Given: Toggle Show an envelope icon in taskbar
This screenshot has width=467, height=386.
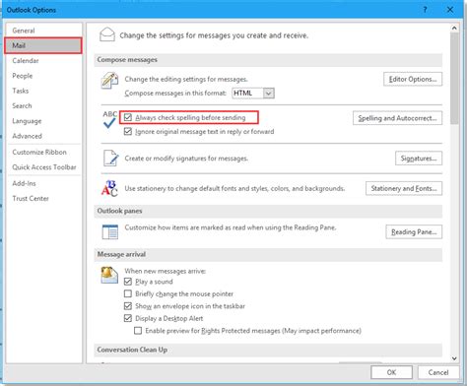Looking at the screenshot, I should point(128,306).
